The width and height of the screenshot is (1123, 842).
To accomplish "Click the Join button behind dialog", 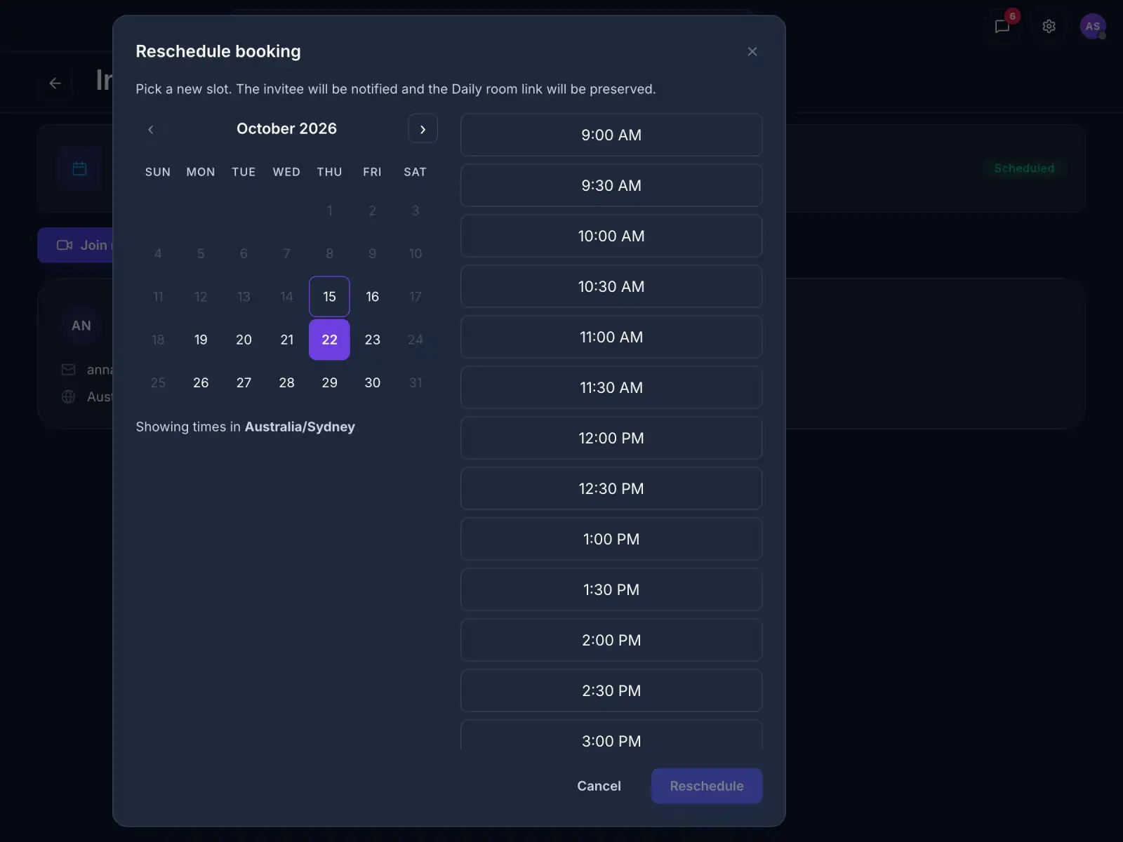I will tap(75, 245).
